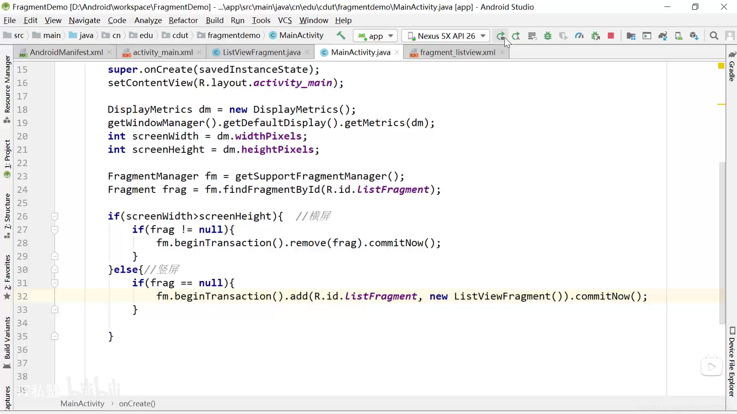This screenshot has height=414, width=737.
Task: Toggle the 2: Favorites tool window
Action: (x=7, y=276)
